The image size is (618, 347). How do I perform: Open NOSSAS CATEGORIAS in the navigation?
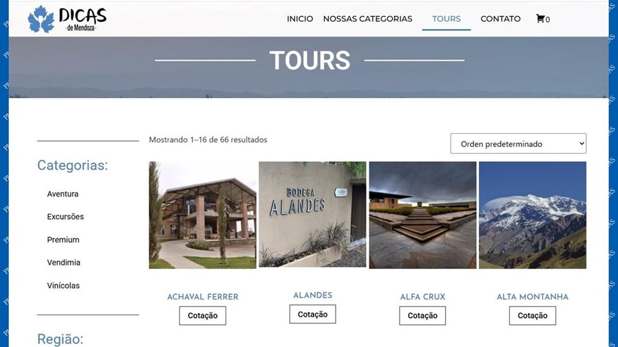click(368, 19)
